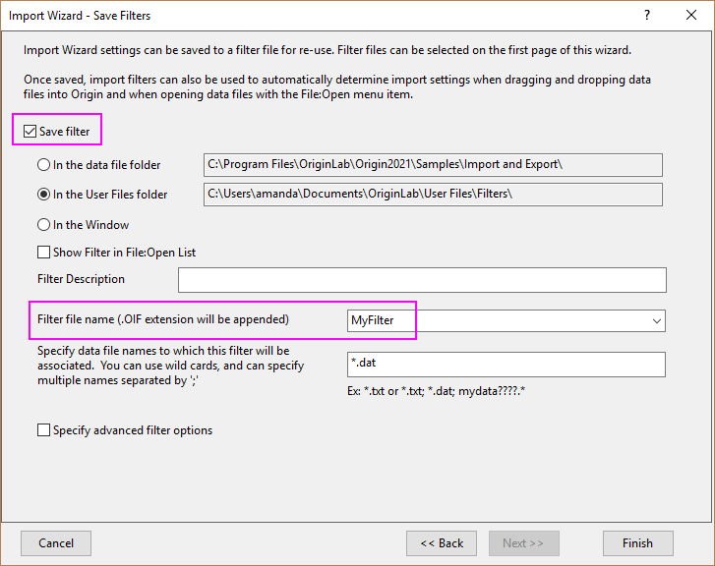Viewport: 715px width, 566px height.
Task: Tick Specify advanced filter options checkbox
Action: tap(44, 430)
